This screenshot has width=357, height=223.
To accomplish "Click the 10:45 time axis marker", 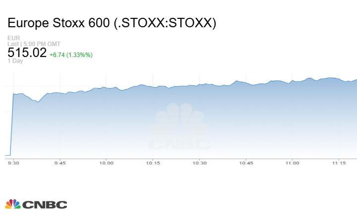I will coord(246,163).
